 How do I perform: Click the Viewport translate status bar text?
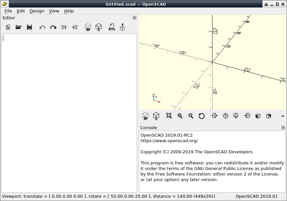click(x=109, y=196)
